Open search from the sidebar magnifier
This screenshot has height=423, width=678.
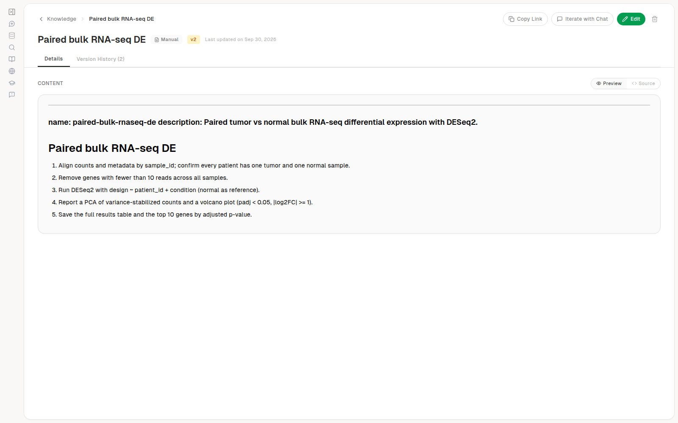pyautogui.click(x=12, y=47)
